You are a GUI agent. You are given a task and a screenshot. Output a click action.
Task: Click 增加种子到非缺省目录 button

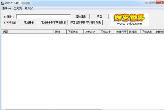click(53, 22)
